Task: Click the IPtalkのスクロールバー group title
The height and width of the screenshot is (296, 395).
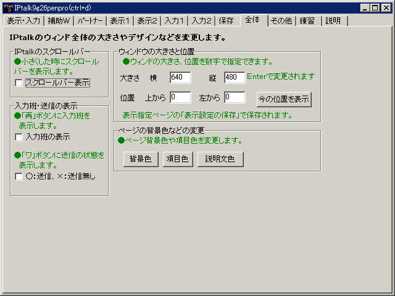Action: click(x=52, y=52)
